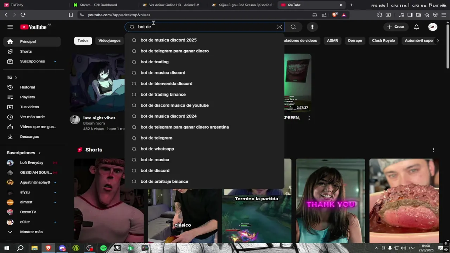Select the Clash Royale filter chip
Viewport: 450px width, 253px height.
(383, 40)
